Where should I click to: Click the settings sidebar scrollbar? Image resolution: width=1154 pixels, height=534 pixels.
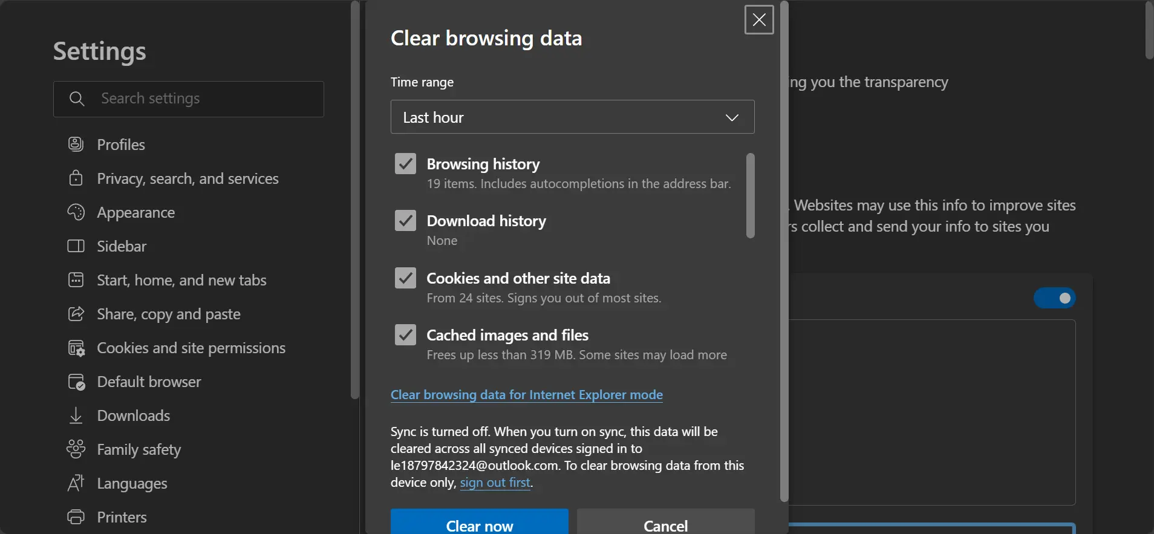[355, 200]
